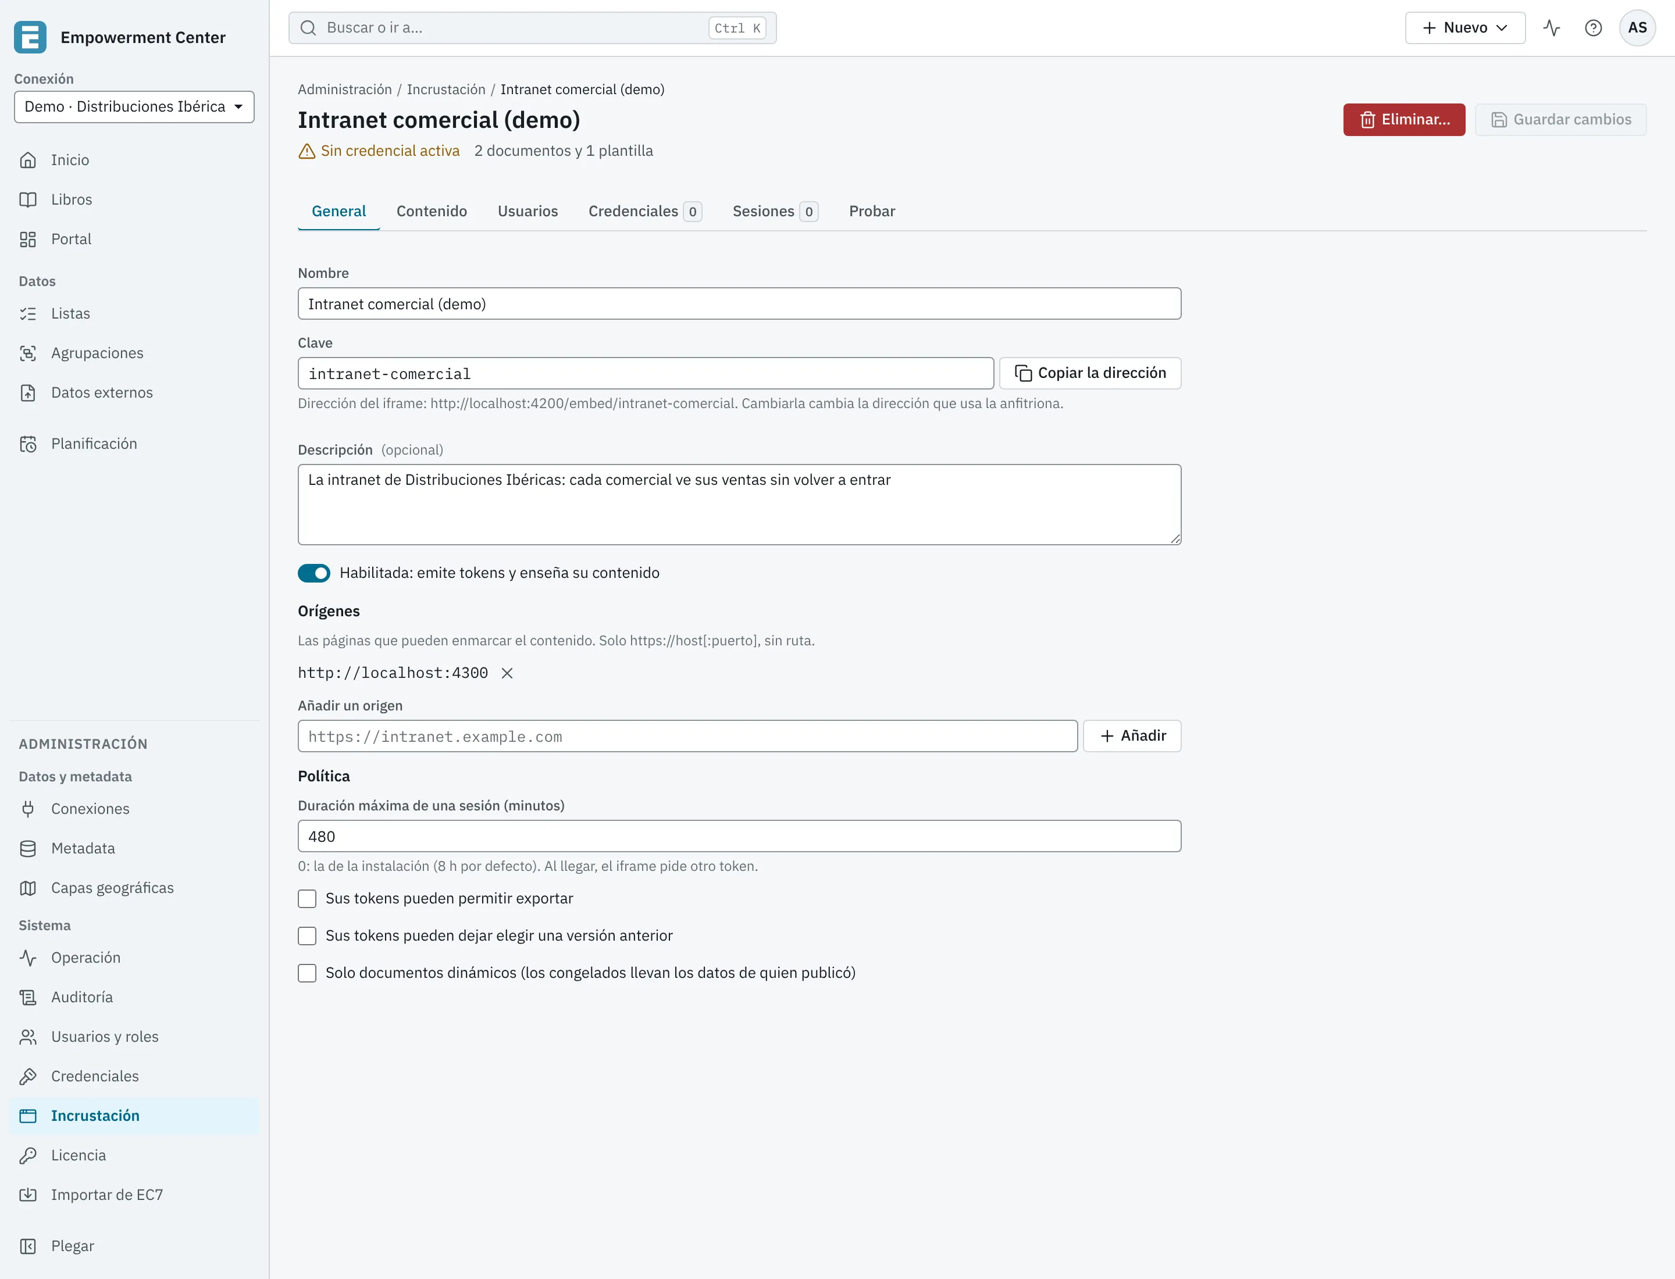Open the AS user avatar menu
The width and height of the screenshot is (1675, 1279).
[1637, 28]
